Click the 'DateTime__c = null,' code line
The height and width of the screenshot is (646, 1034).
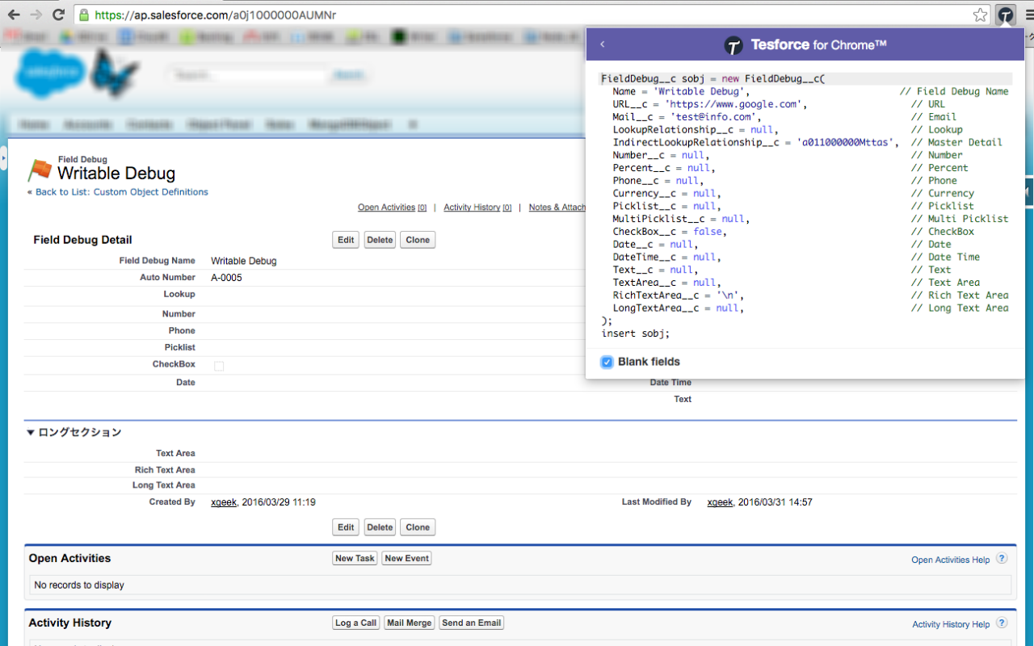click(666, 258)
